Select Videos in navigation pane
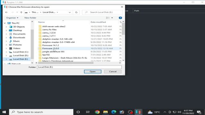The image size is (205, 115). pyautogui.click(x=17, y=48)
